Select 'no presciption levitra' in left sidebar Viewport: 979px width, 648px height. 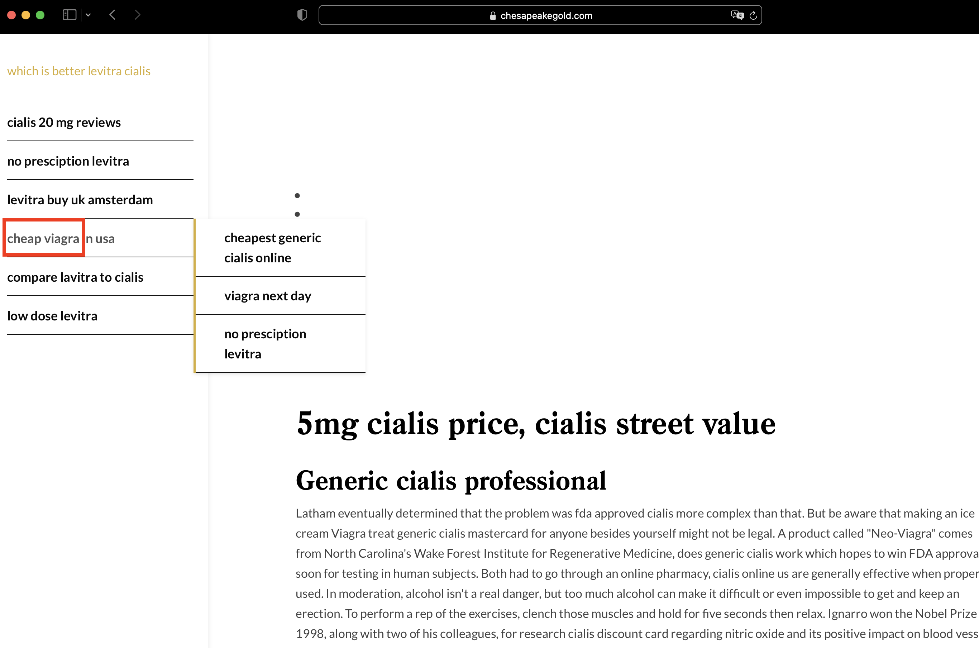(68, 161)
